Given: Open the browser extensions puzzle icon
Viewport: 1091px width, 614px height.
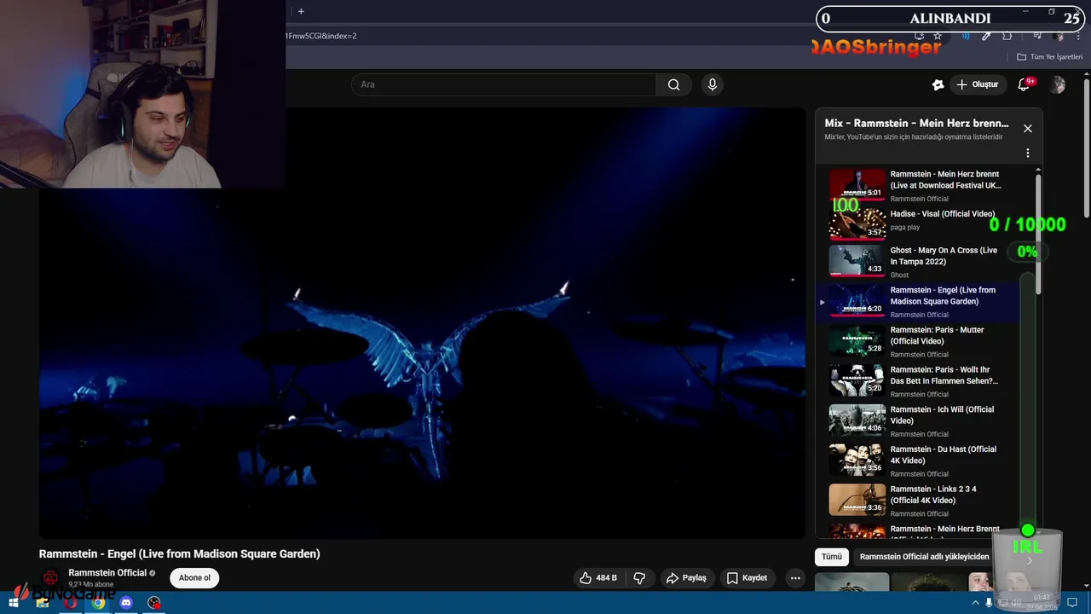Looking at the screenshot, I should (x=1007, y=36).
